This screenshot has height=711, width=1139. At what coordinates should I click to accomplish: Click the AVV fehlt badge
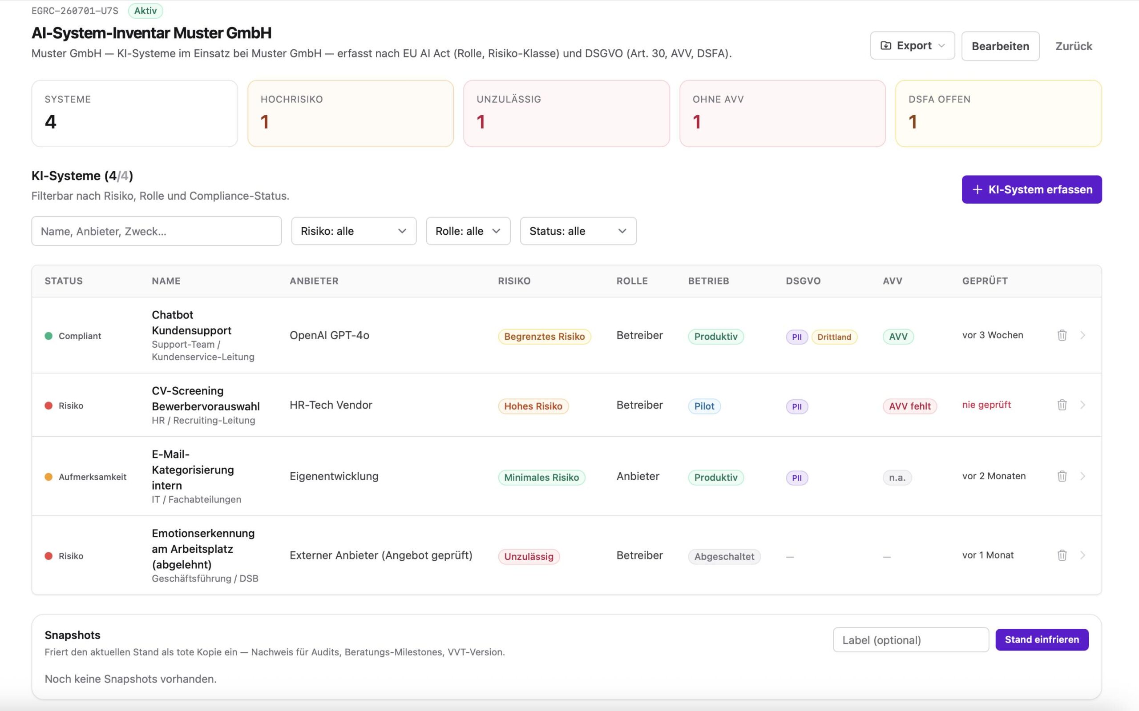point(909,406)
